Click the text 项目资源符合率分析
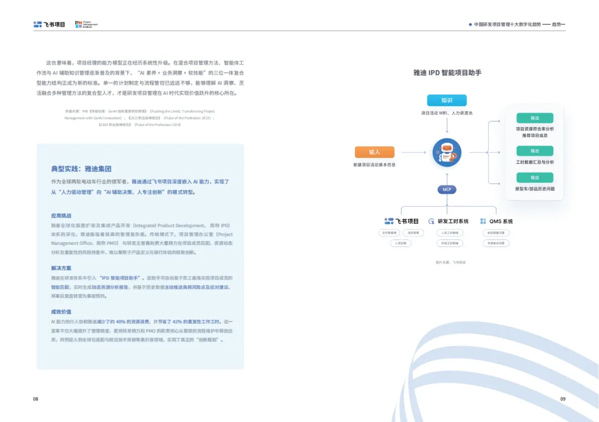Image resolution: width=599 pixels, height=422 pixels. 535,129
